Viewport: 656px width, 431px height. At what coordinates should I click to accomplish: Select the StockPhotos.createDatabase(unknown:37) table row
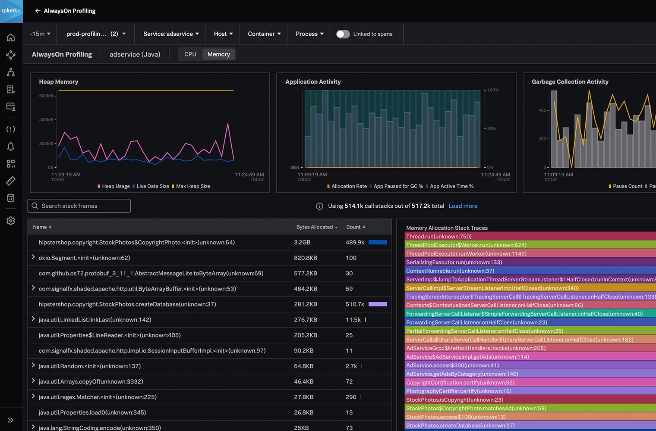click(209, 304)
